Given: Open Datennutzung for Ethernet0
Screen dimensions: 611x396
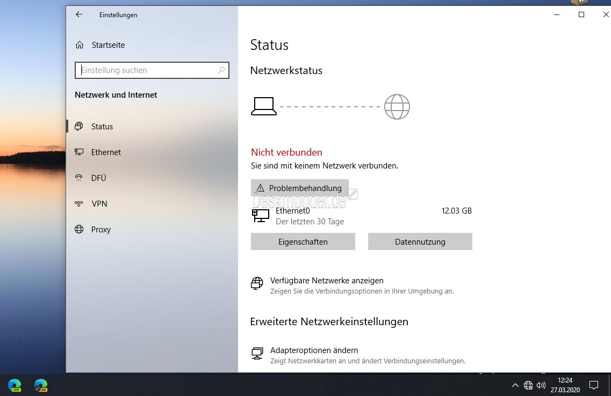Looking at the screenshot, I should (420, 241).
